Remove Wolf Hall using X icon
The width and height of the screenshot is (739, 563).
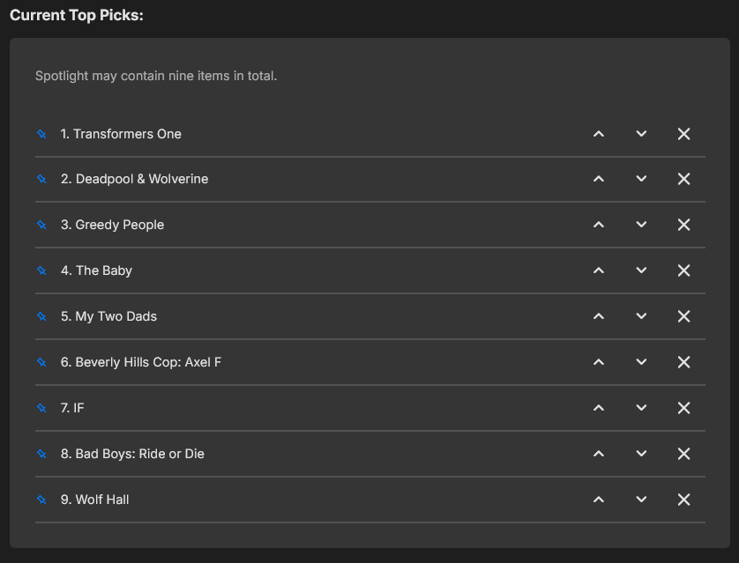[x=683, y=500]
